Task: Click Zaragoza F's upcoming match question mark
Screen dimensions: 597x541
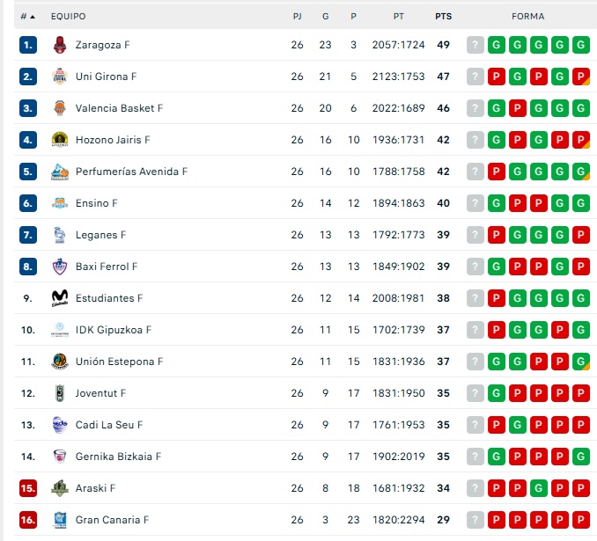Action: click(475, 45)
